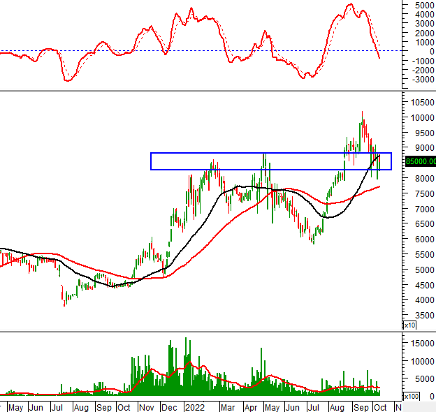Click the 9500 level on the price axis
436x412 pixels.
[424, 133]
